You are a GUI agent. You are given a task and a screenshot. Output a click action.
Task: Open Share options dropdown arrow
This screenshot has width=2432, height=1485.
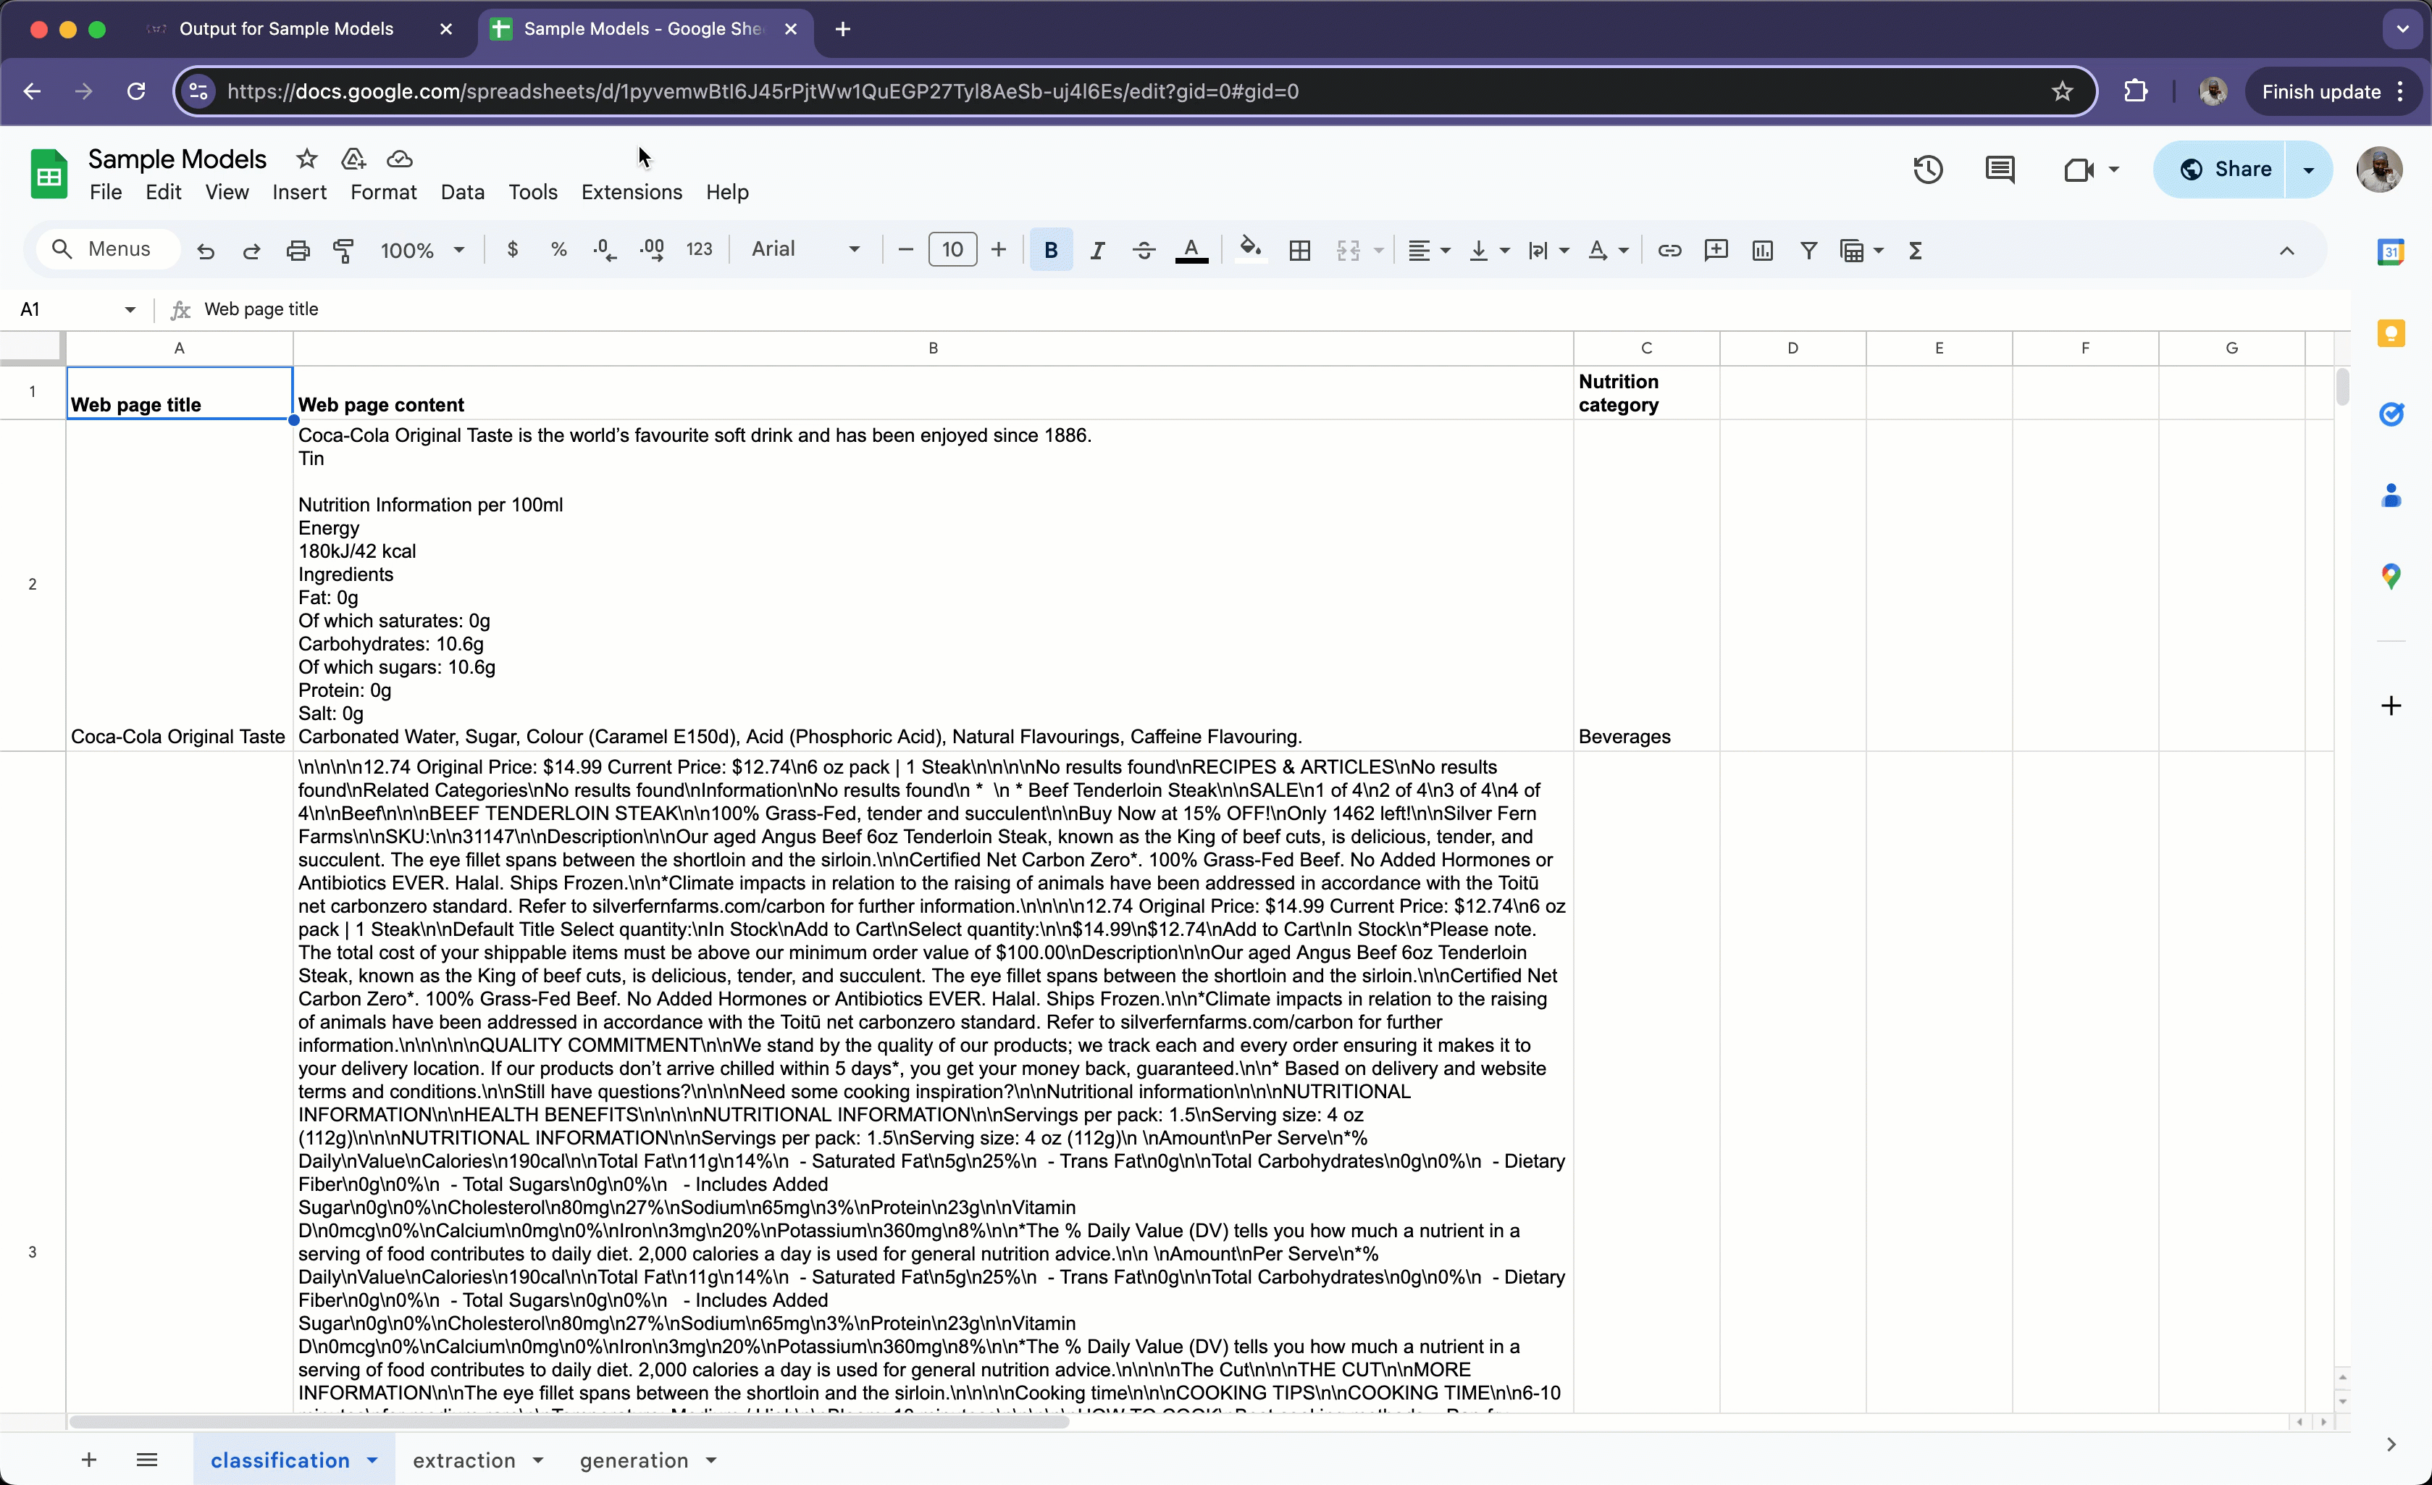(2309, 170)
